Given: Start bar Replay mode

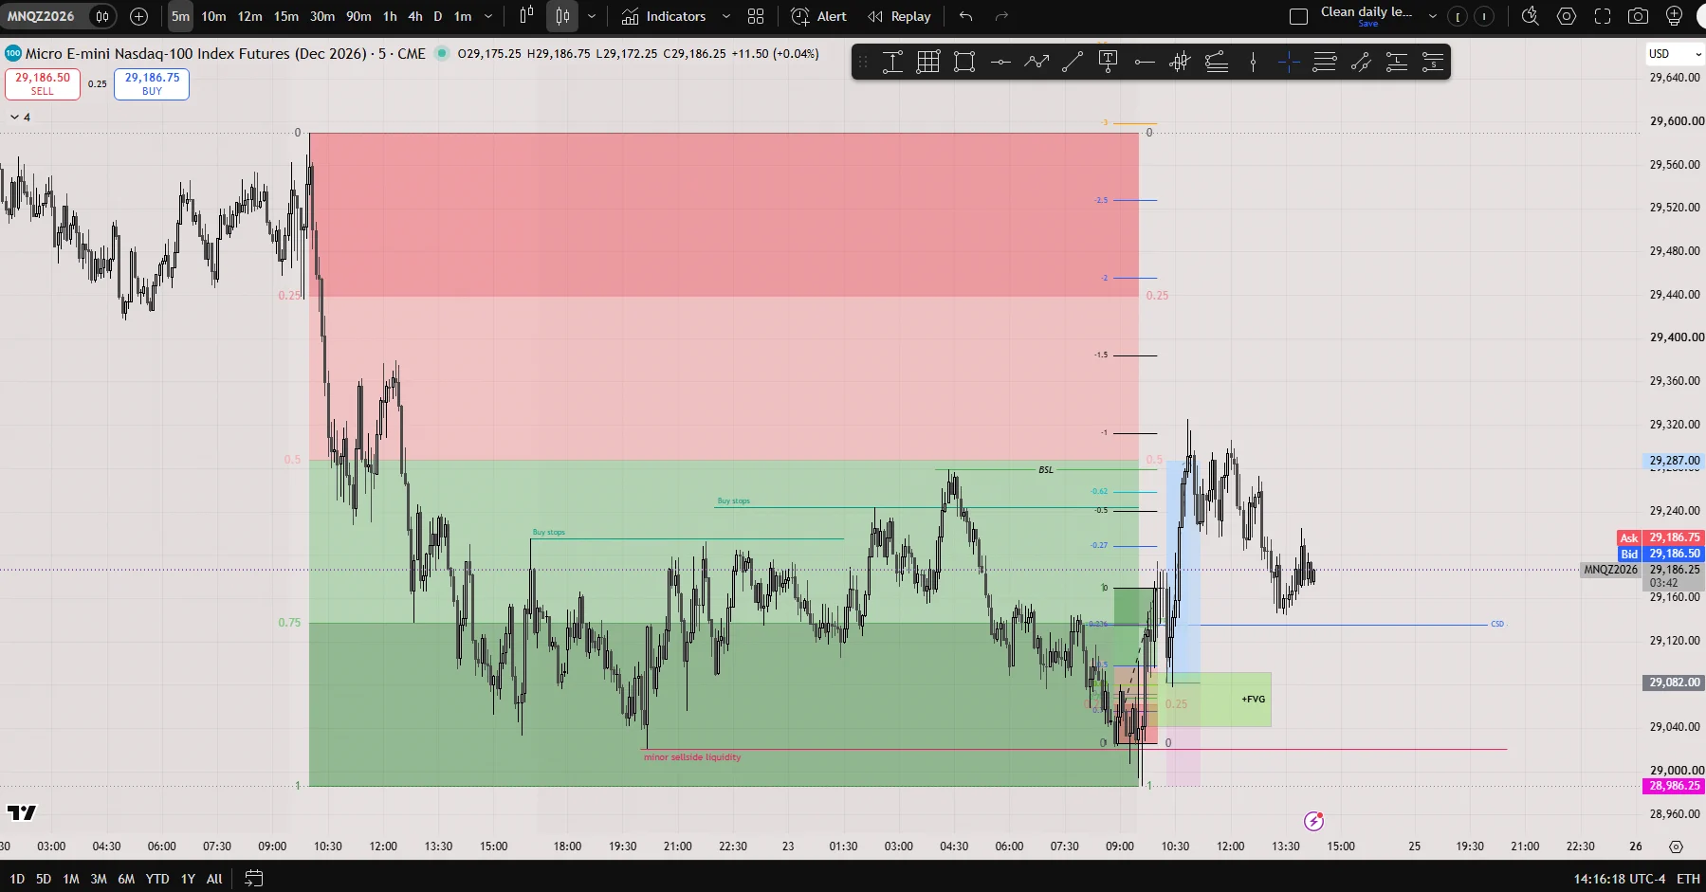Looking at the screenshot, I should coord(899,16).
